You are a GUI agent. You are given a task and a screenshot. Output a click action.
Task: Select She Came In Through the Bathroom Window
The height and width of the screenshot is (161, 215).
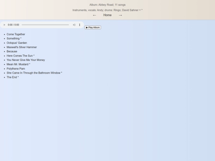point(34,73)
